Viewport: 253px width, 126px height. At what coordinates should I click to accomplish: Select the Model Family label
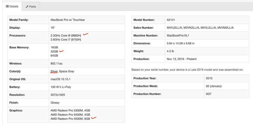[19, 20]
